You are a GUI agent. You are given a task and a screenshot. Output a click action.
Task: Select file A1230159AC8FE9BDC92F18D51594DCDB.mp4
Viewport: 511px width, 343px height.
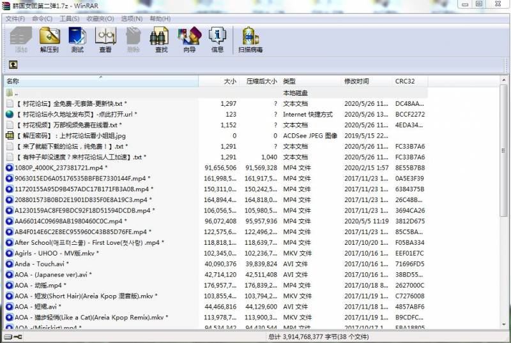tap(85, 210)
